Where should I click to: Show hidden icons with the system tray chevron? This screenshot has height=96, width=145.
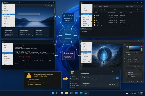tap(124, 93)
